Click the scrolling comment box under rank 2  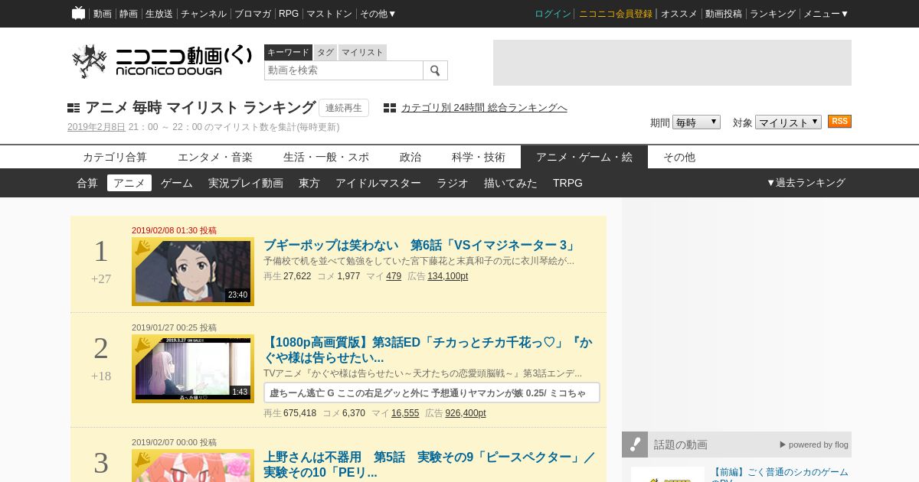432,392
